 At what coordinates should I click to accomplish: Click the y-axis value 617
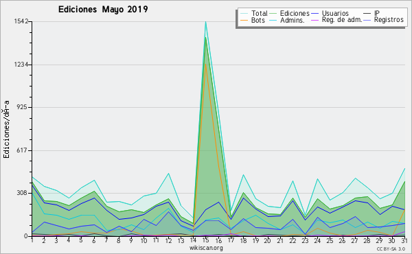23,150
